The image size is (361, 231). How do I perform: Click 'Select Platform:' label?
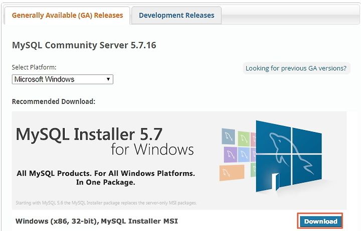34,67
